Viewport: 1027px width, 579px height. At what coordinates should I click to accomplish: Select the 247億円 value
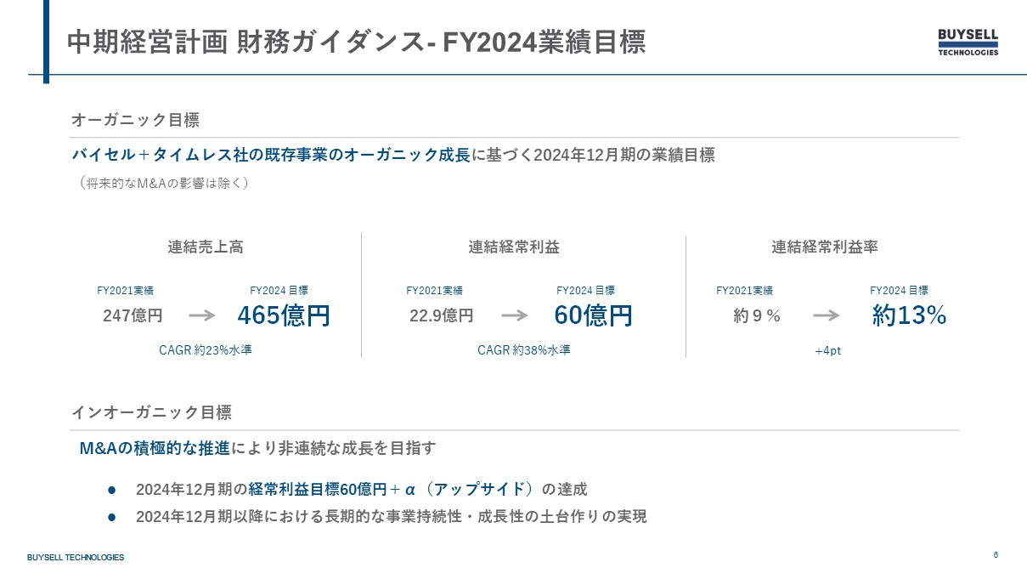pos(133,315)
